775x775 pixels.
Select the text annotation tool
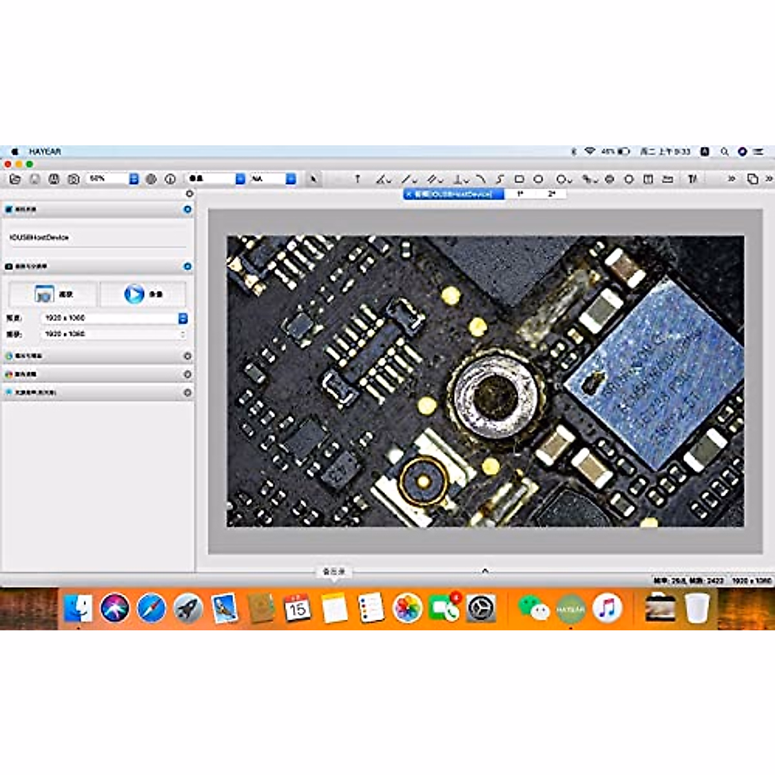(x=356, y=177)
